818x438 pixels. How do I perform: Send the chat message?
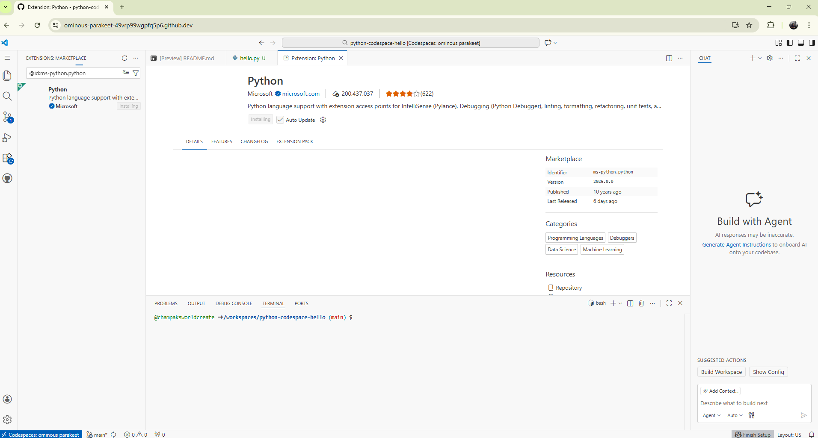[x=803, y=415]
